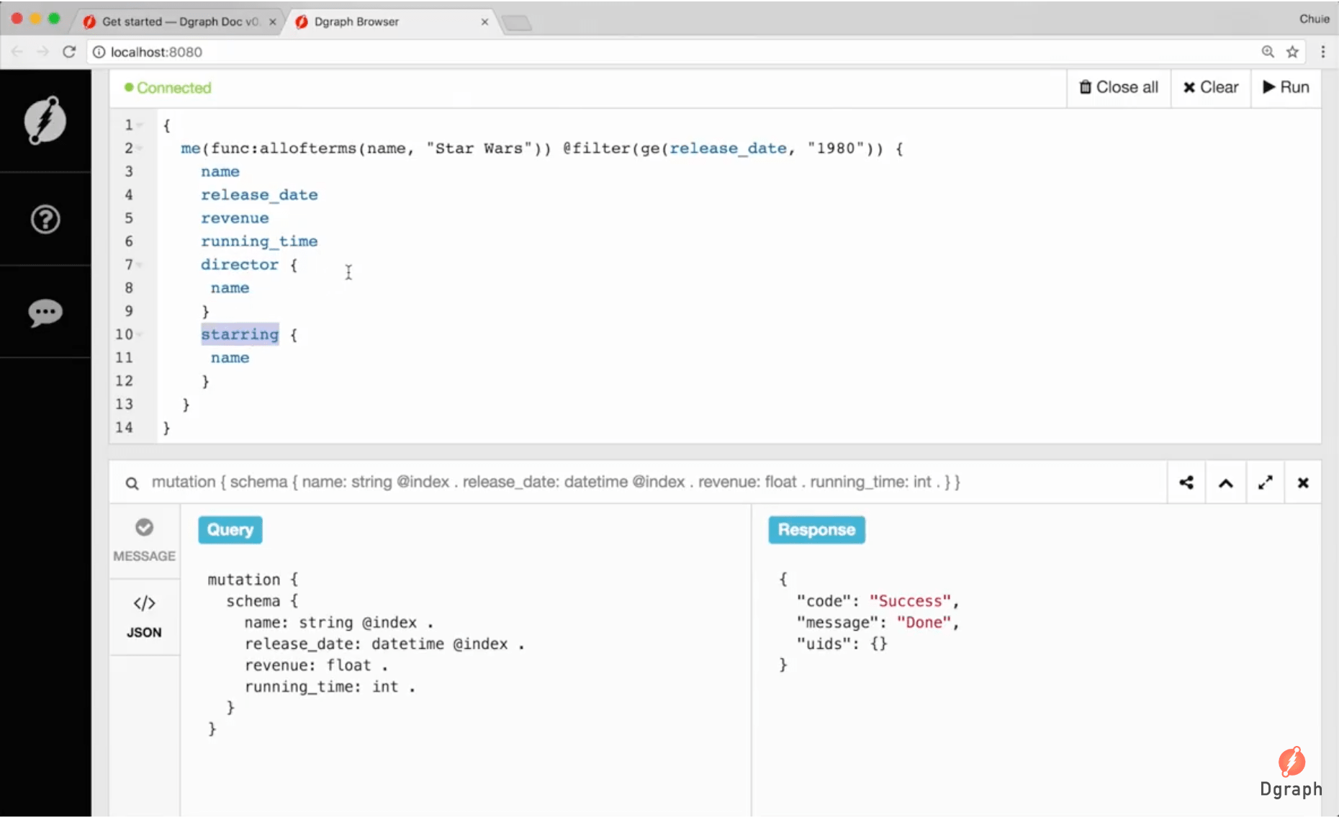Switch to the JSON tab

(144, 617)
